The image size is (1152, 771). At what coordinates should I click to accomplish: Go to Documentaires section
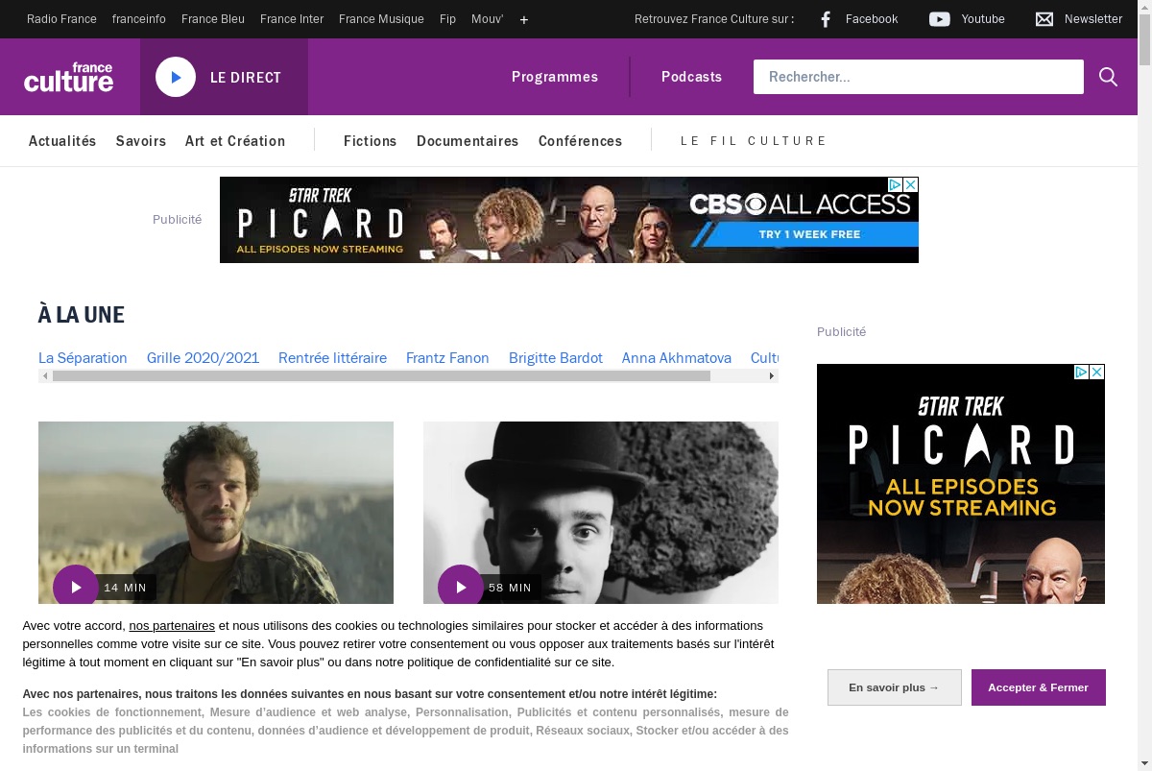pyautogui.click(x=468, y=141)
